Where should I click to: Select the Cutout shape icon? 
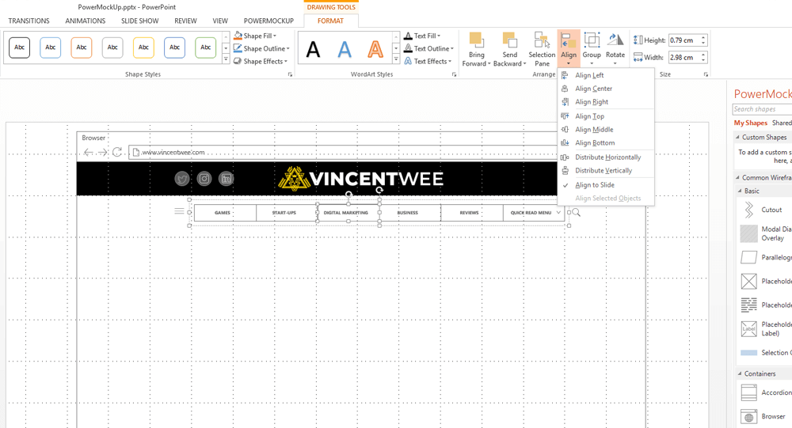[x=748, y=210]
